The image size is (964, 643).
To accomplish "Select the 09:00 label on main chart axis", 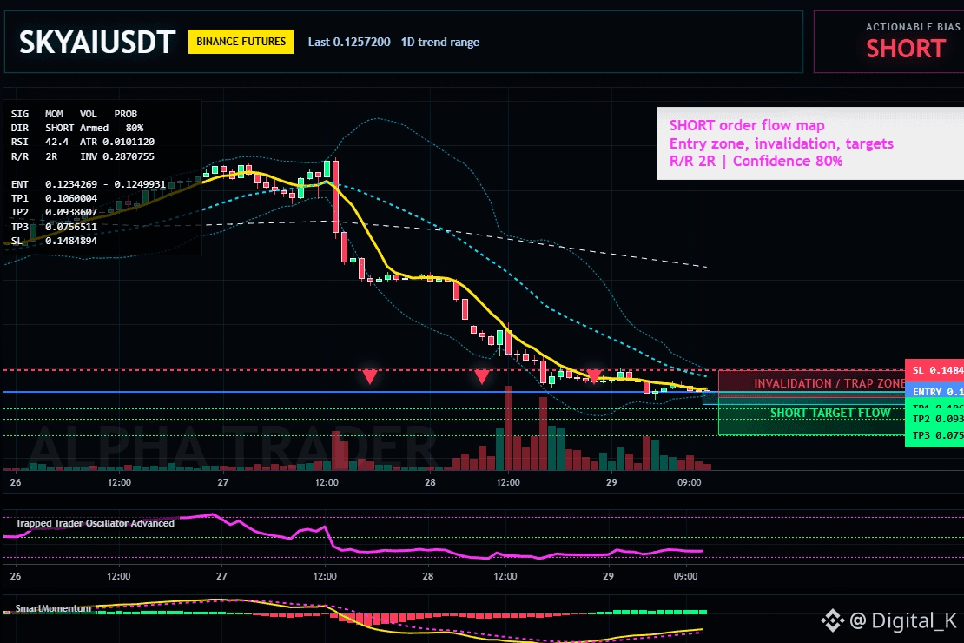I will point(690,482).
